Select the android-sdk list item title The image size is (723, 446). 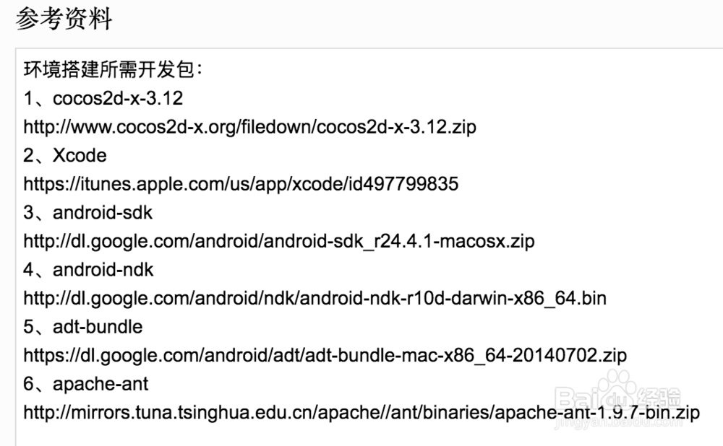(x=103, y=212)
